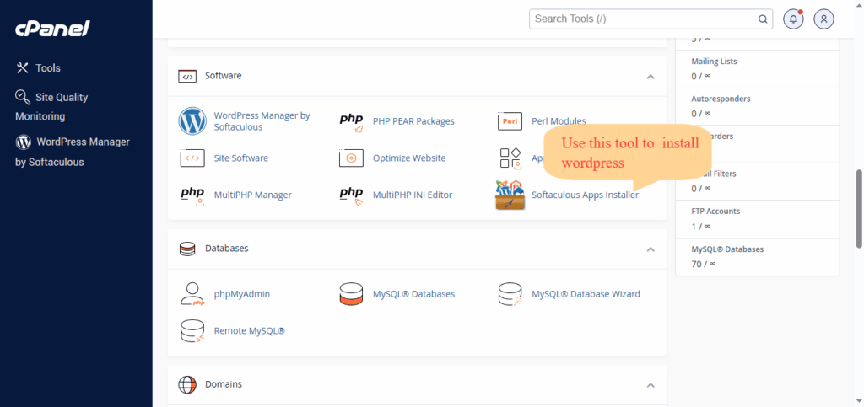The height and width of the screenshot is (407, 864).
Task: Click the Remote MySQL icon
Action: coord(192,331)
